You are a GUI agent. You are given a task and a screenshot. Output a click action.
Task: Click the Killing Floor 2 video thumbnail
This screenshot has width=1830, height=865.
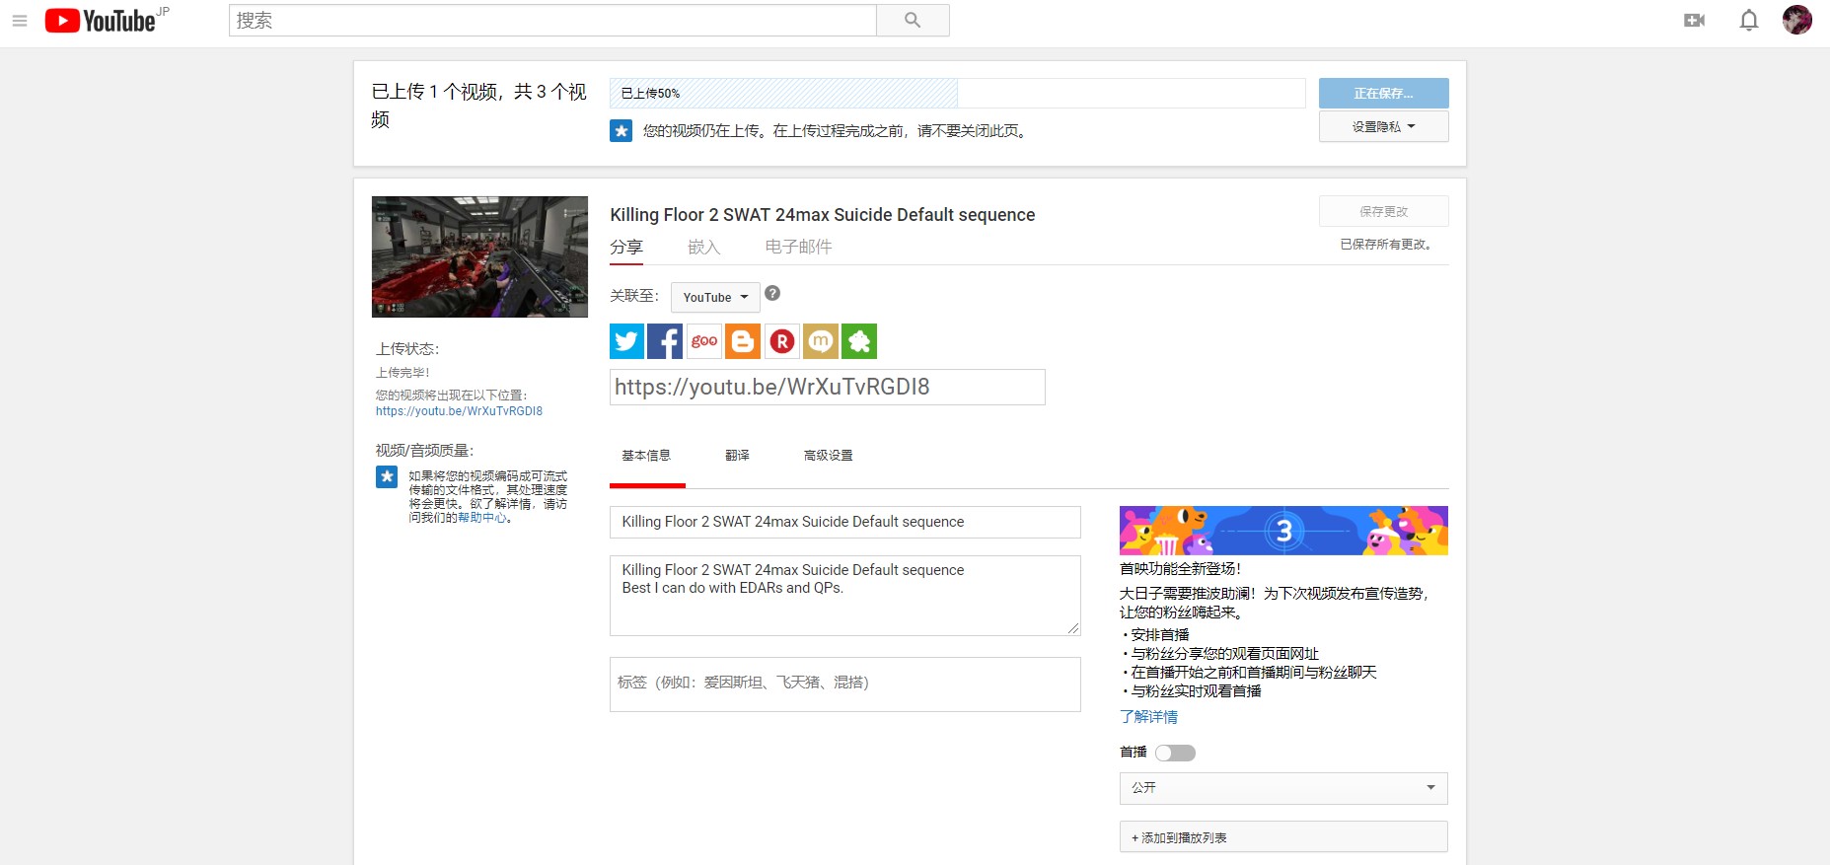pos(479,256)
